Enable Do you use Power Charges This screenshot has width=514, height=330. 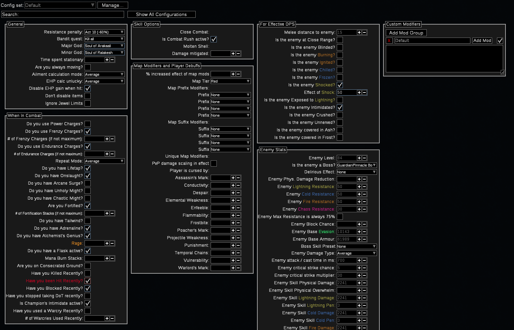click(88, 124)
